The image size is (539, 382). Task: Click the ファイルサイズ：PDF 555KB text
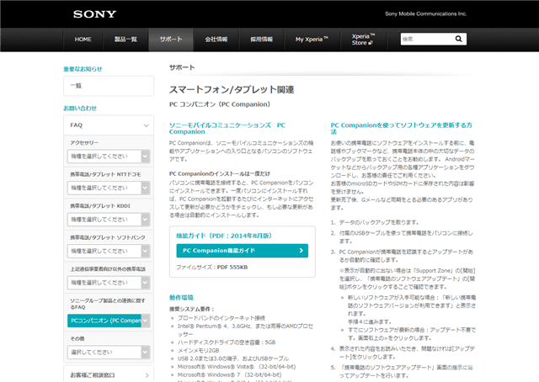click(211, 268)
